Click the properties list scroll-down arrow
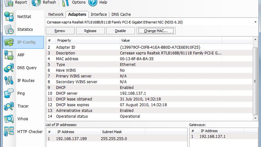The image size is (261, 147). point(255,118)
